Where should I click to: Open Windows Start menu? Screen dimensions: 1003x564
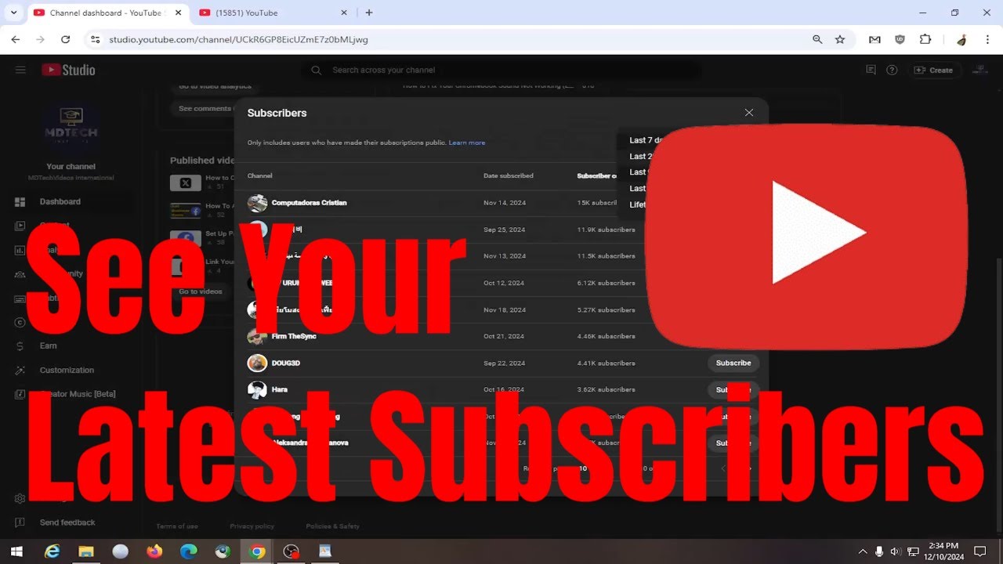click(x=16, y=551)
